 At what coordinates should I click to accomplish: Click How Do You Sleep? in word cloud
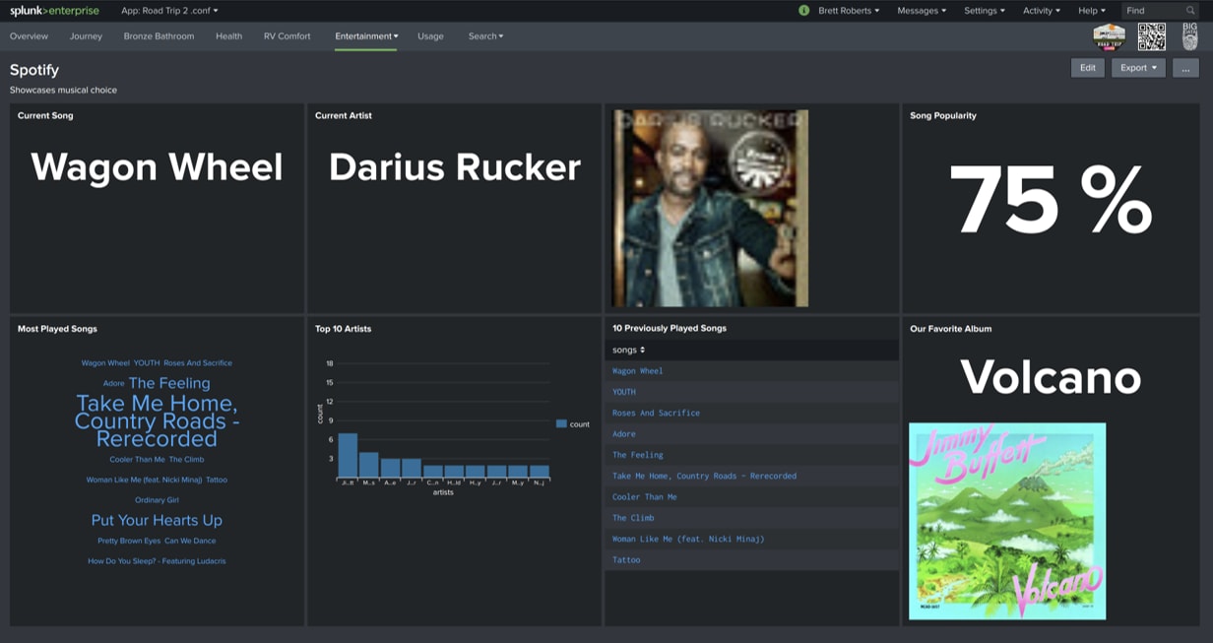tap(157, 561)
